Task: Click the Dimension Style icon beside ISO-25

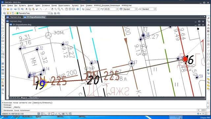Action: click(x=102, y=9)
